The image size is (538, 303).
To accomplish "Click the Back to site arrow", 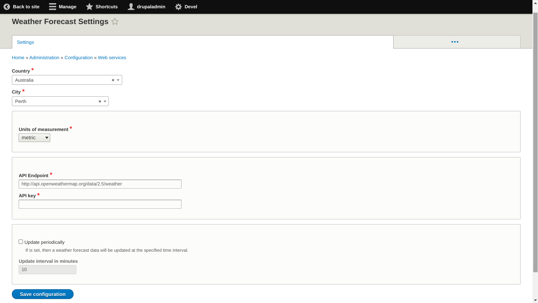I will (6, 7).
